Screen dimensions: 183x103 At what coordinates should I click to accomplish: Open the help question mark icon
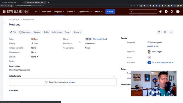(x=166, y=11)
